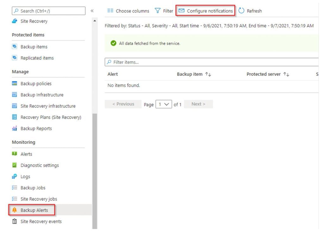Click the Filter funnel icon
Image resolution: width=324 pixels, height=236 pixels.
(x=158, y=11)
